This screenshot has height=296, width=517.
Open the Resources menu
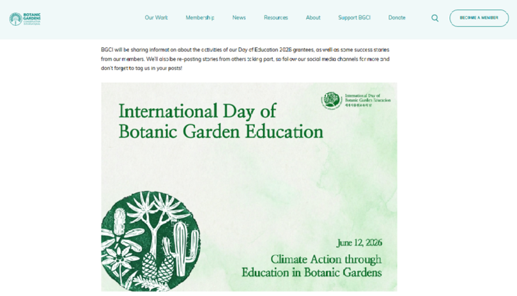pos(276,18)
